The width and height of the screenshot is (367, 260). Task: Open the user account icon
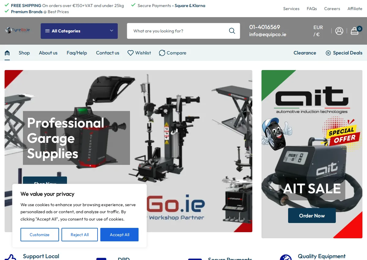tap(339, 31)
